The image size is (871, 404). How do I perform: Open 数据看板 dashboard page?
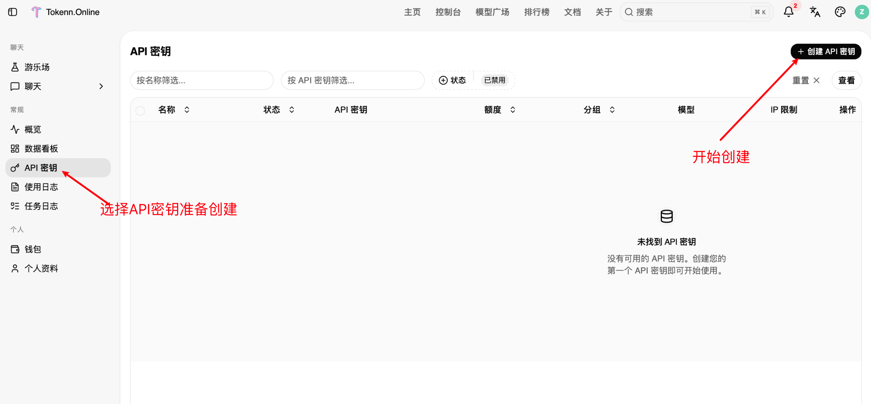click(58, 149)
